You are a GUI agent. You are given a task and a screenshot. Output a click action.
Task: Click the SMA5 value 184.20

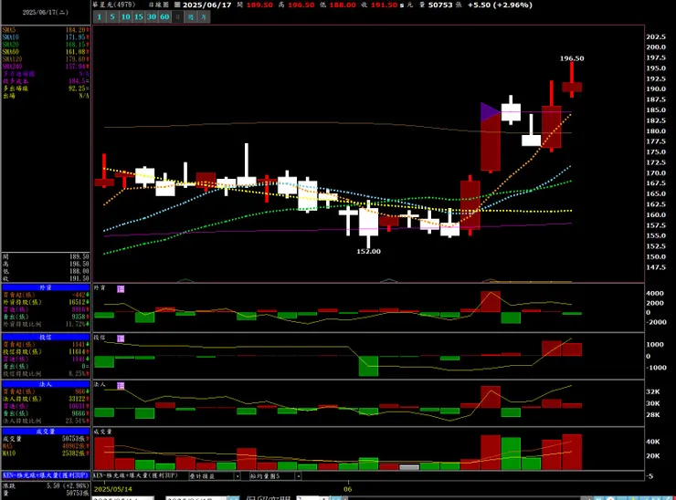click(x=77, y=30)
